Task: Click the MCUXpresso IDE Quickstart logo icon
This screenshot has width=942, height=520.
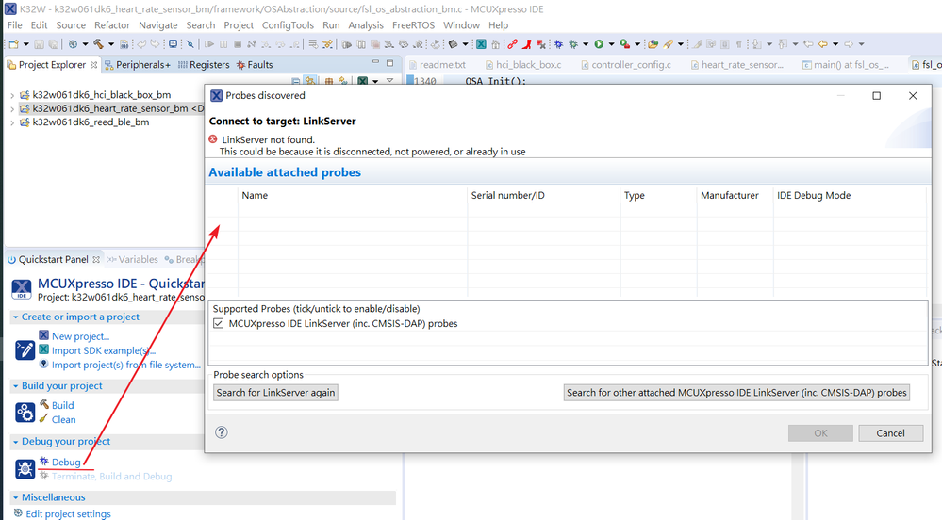Action: 22,289
